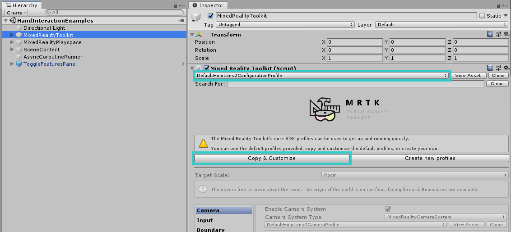The width and height of the screenshot is (511, 232).
Task: Click Mixed Reality Toolkit script preset icon
Action: pyautogui.click(x=498, y=68)
